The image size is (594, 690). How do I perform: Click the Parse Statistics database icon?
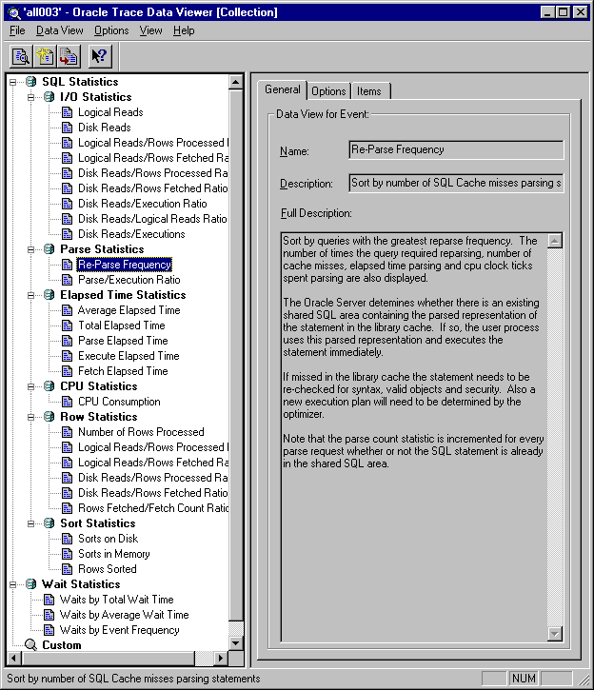49,249
